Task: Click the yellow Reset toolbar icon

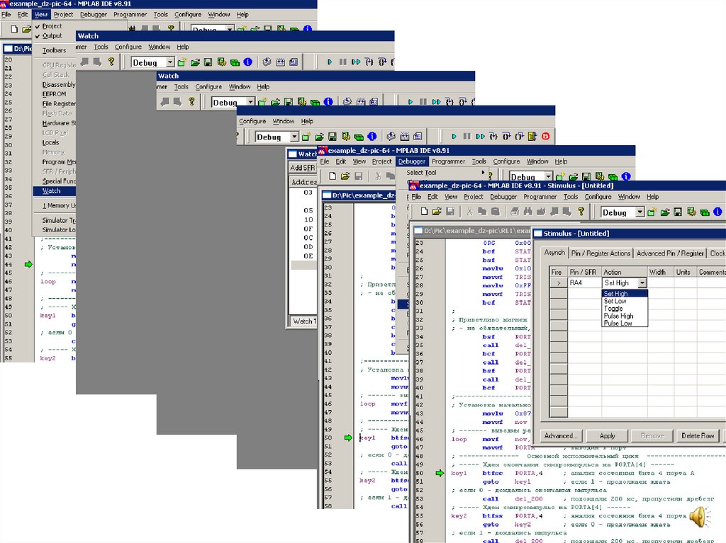Action: (x=532, y=136)
